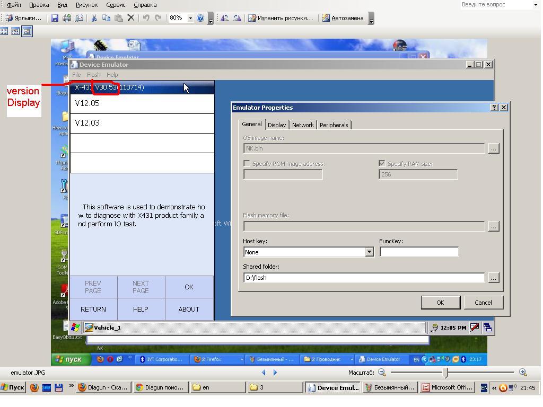The width and height of the screenshot is (543, 407).
Task: Expand the Введите вопрос box dropdown arrow
Action: (x=536, y=5)
